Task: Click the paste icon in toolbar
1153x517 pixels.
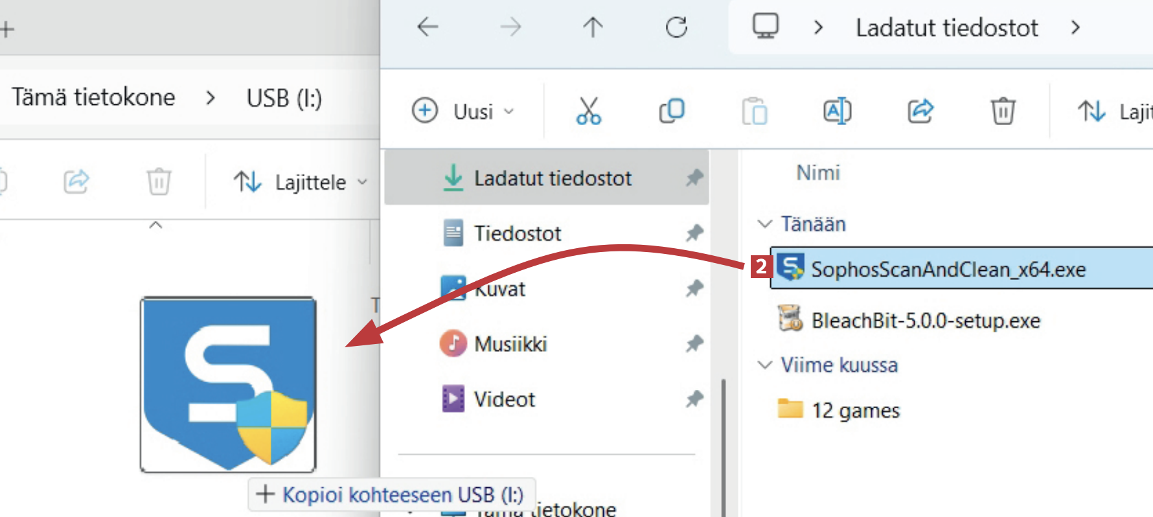Action: 755,111
